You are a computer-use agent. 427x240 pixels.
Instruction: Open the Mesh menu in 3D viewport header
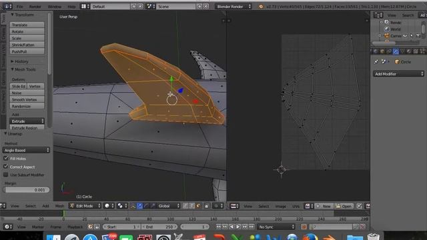59,206
